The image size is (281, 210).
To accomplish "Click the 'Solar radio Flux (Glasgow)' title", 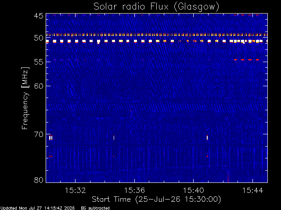I will [x=156, y=7].
